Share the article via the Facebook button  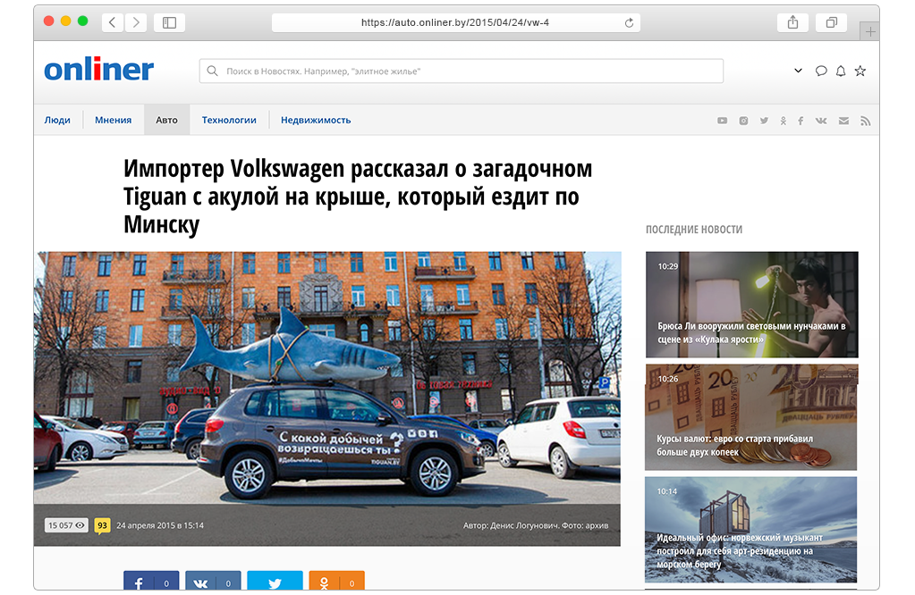[x=151, y=581]
